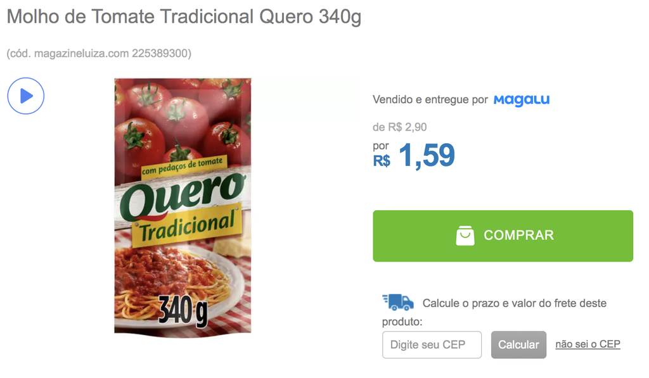Click the Calcular shipping button
This screenshot has width=649, height=378.
(518, 344)
